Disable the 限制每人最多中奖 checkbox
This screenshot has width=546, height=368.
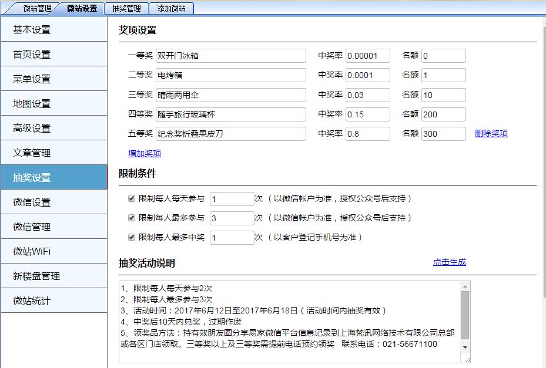[x=130, y=237]
